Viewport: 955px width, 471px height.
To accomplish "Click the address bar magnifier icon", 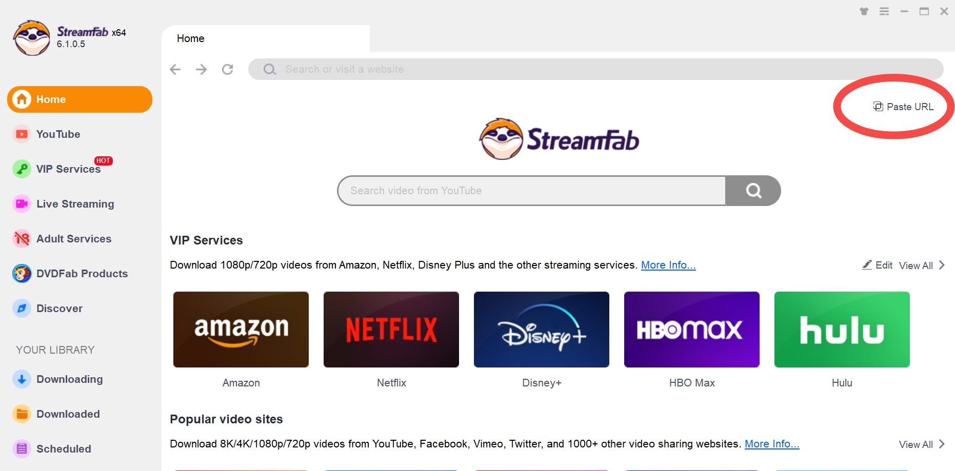I will point(270,69).
